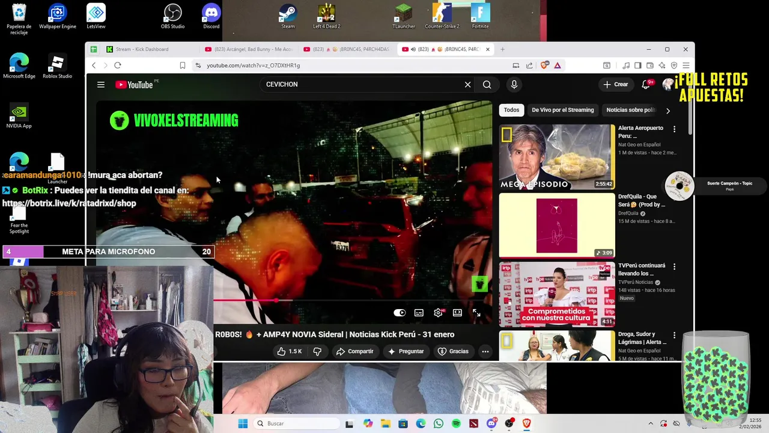The image size is (769, 433).
Task: Ask about video with Preguntar
Action: pos(406,351)
